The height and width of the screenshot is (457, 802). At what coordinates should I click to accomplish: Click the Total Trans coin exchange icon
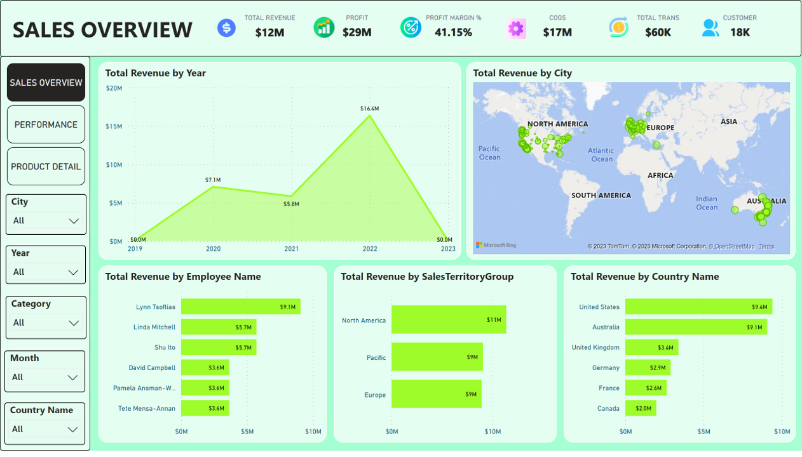[x=618, y=27]
